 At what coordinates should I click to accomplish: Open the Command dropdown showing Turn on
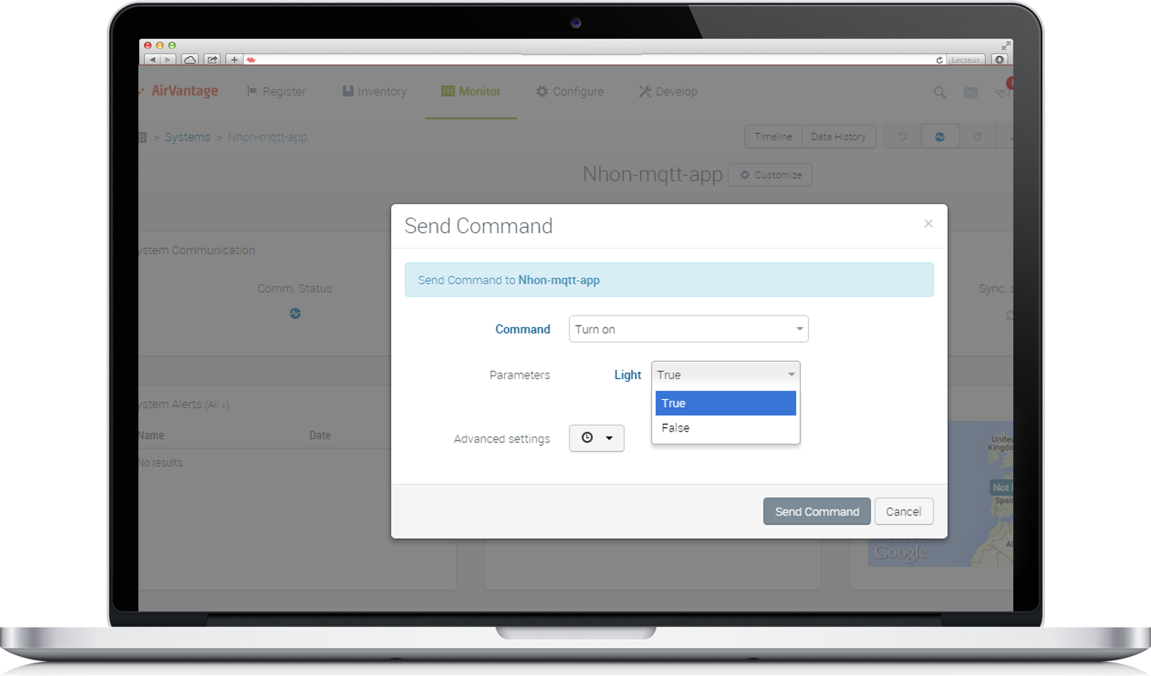pos(688,329)
